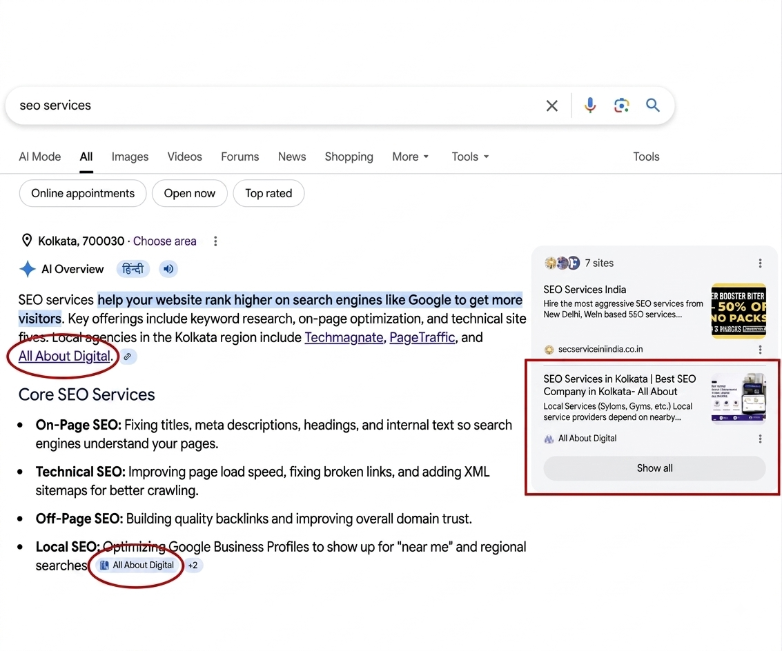The height and width of the screenshot is (651, 782).
Task: Clear the search box with the X icon
Action: coord(551,106)
